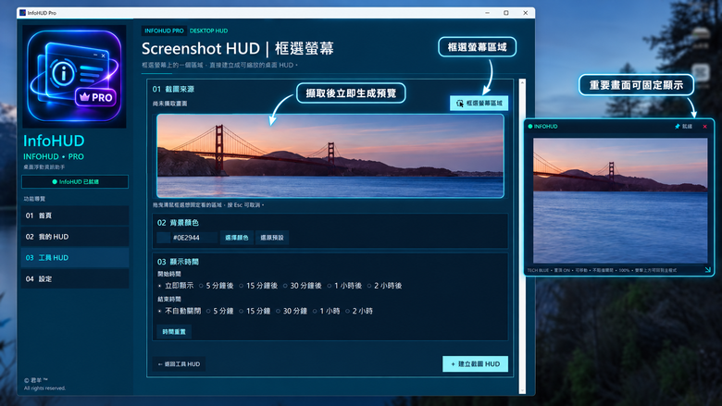Click the 功能導覽 sidebar label
Image resolution: width=722 pixels, height=406 pixels.
pos(34,199)
